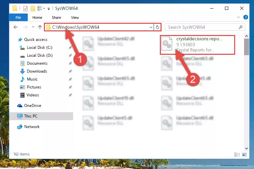Click the address bar path C:\Windows\SysWOW64

76,27
